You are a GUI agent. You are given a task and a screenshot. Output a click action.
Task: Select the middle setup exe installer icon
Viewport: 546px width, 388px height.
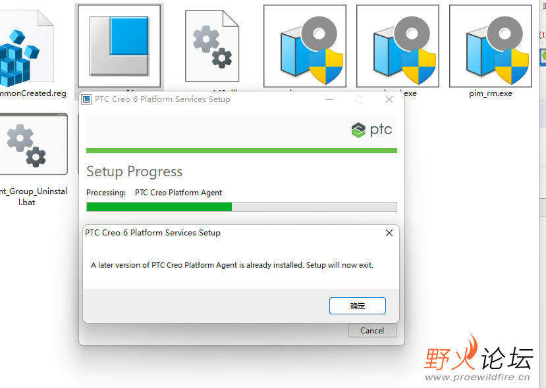[398, 46]
